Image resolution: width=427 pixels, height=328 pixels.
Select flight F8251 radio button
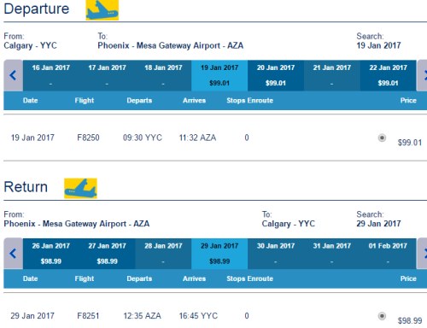coord(382,316)
